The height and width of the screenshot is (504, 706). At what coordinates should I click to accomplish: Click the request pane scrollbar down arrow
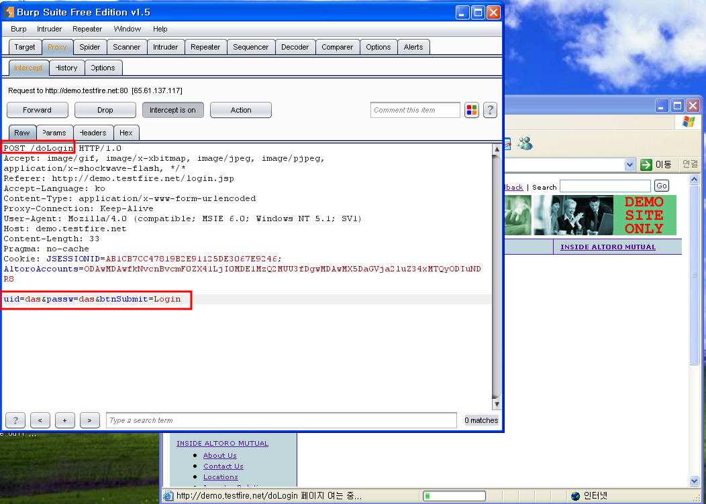coord(497,404)
